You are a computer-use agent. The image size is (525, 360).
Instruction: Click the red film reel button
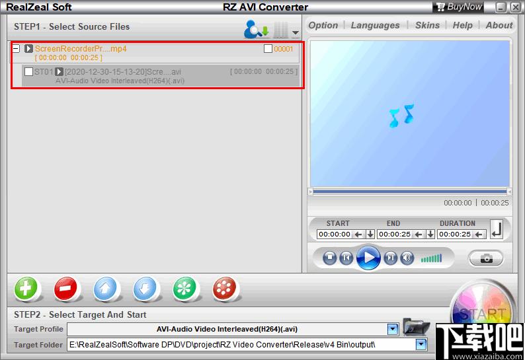(x=224, y=288)
